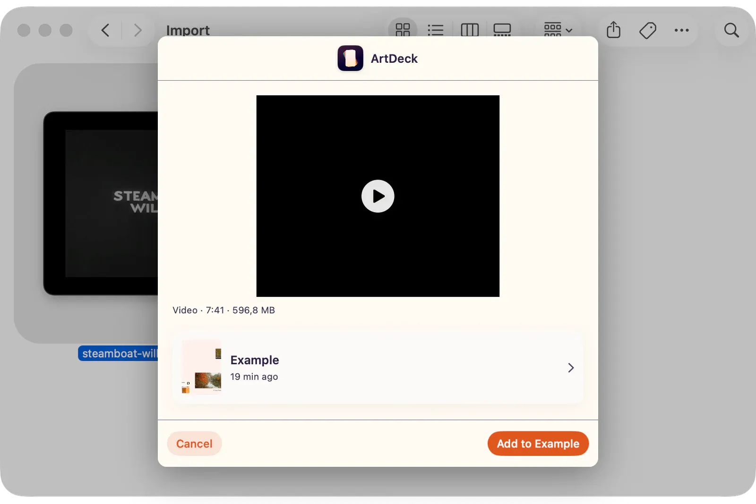
Task: Cancel the ArtDeck import
Action: [x=194, y=444]
